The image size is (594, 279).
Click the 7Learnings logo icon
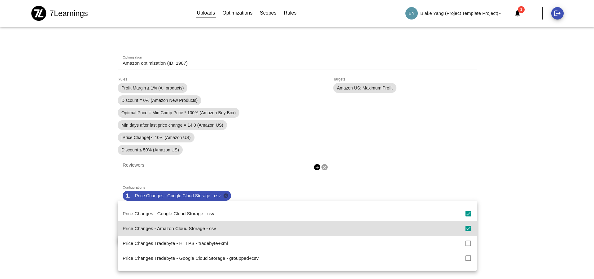pos(39,13)
